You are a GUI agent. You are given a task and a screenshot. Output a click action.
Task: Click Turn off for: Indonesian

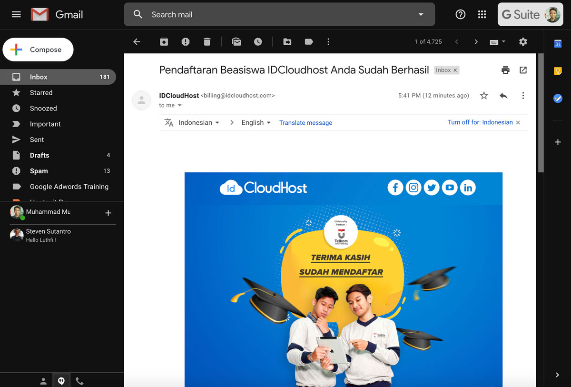tap(480, 122)
